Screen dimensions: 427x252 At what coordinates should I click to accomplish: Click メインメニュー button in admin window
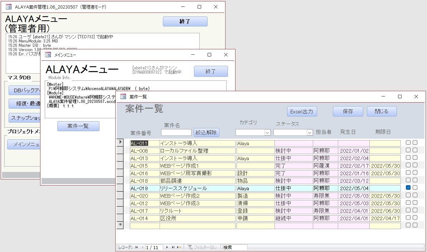(23, 144)
